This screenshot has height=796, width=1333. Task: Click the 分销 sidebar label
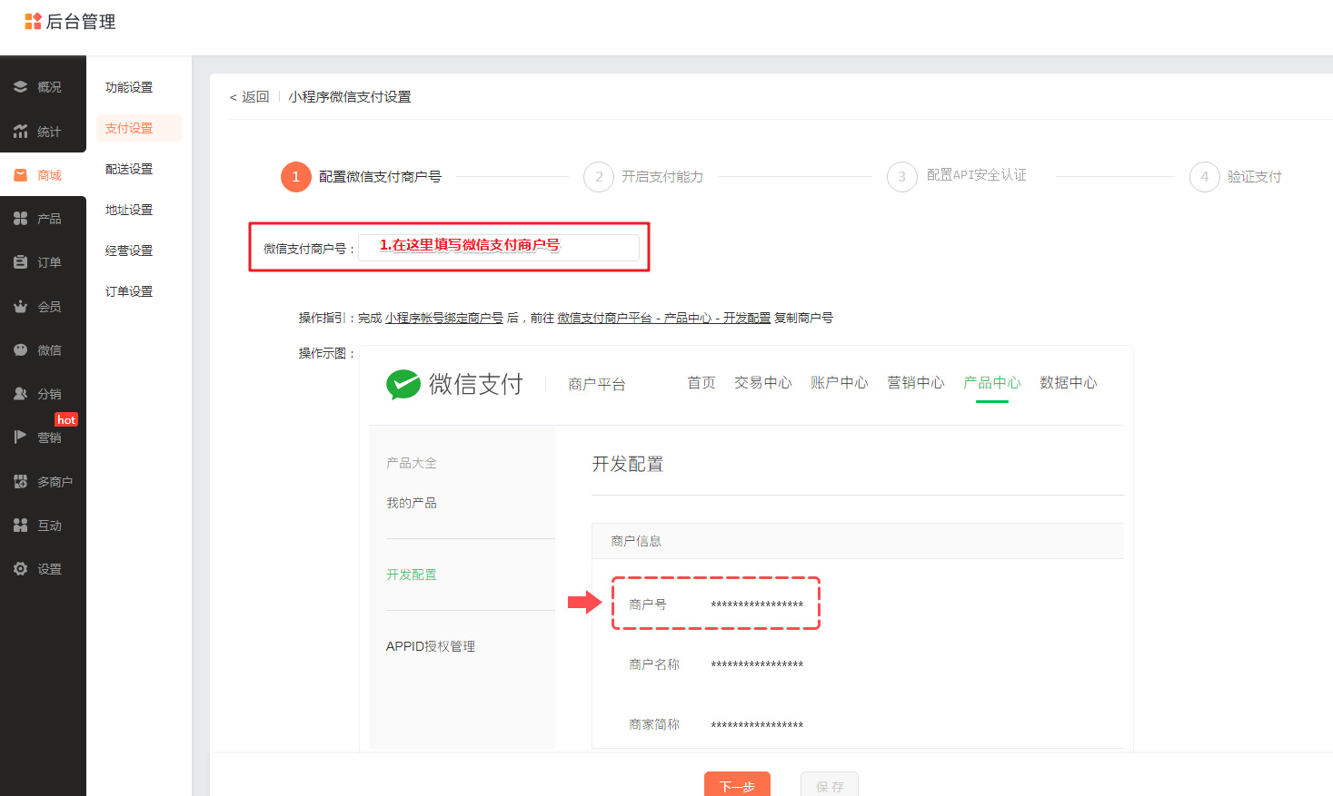coord(49,394)
